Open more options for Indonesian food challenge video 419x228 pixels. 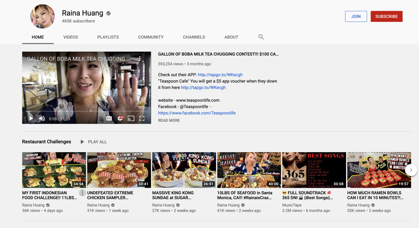pyautogui.click(x=82, y=193)
